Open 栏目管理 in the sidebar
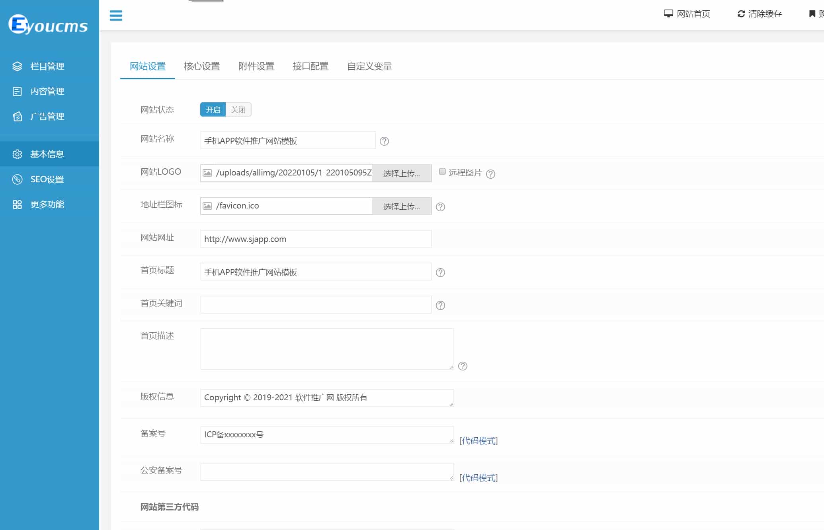The width and height of the screenshot is (824, 530). [x=47, y=66]
